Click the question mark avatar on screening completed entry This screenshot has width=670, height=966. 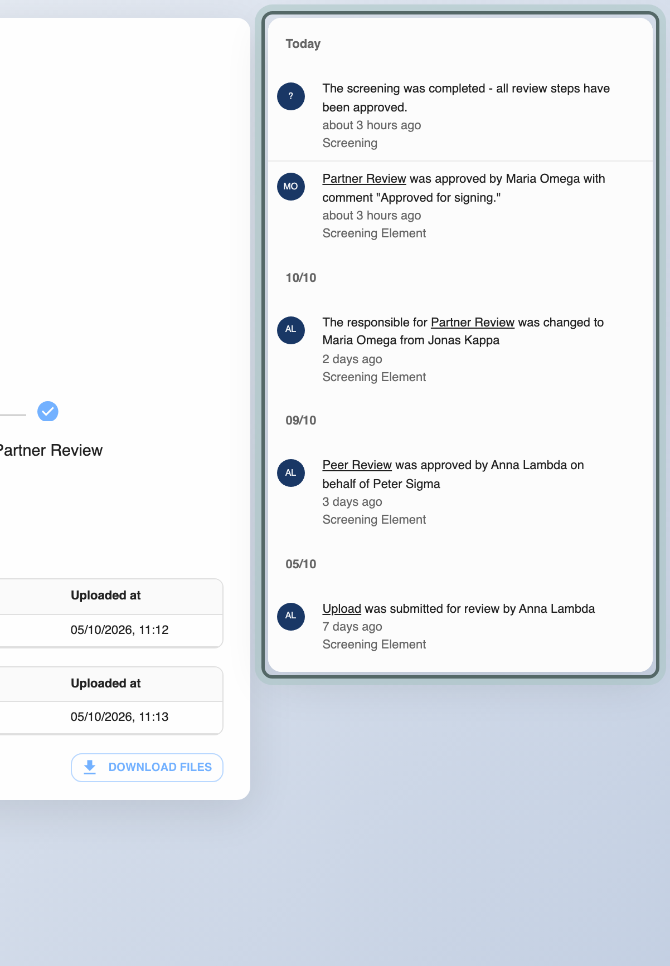[x=291, y=96]
